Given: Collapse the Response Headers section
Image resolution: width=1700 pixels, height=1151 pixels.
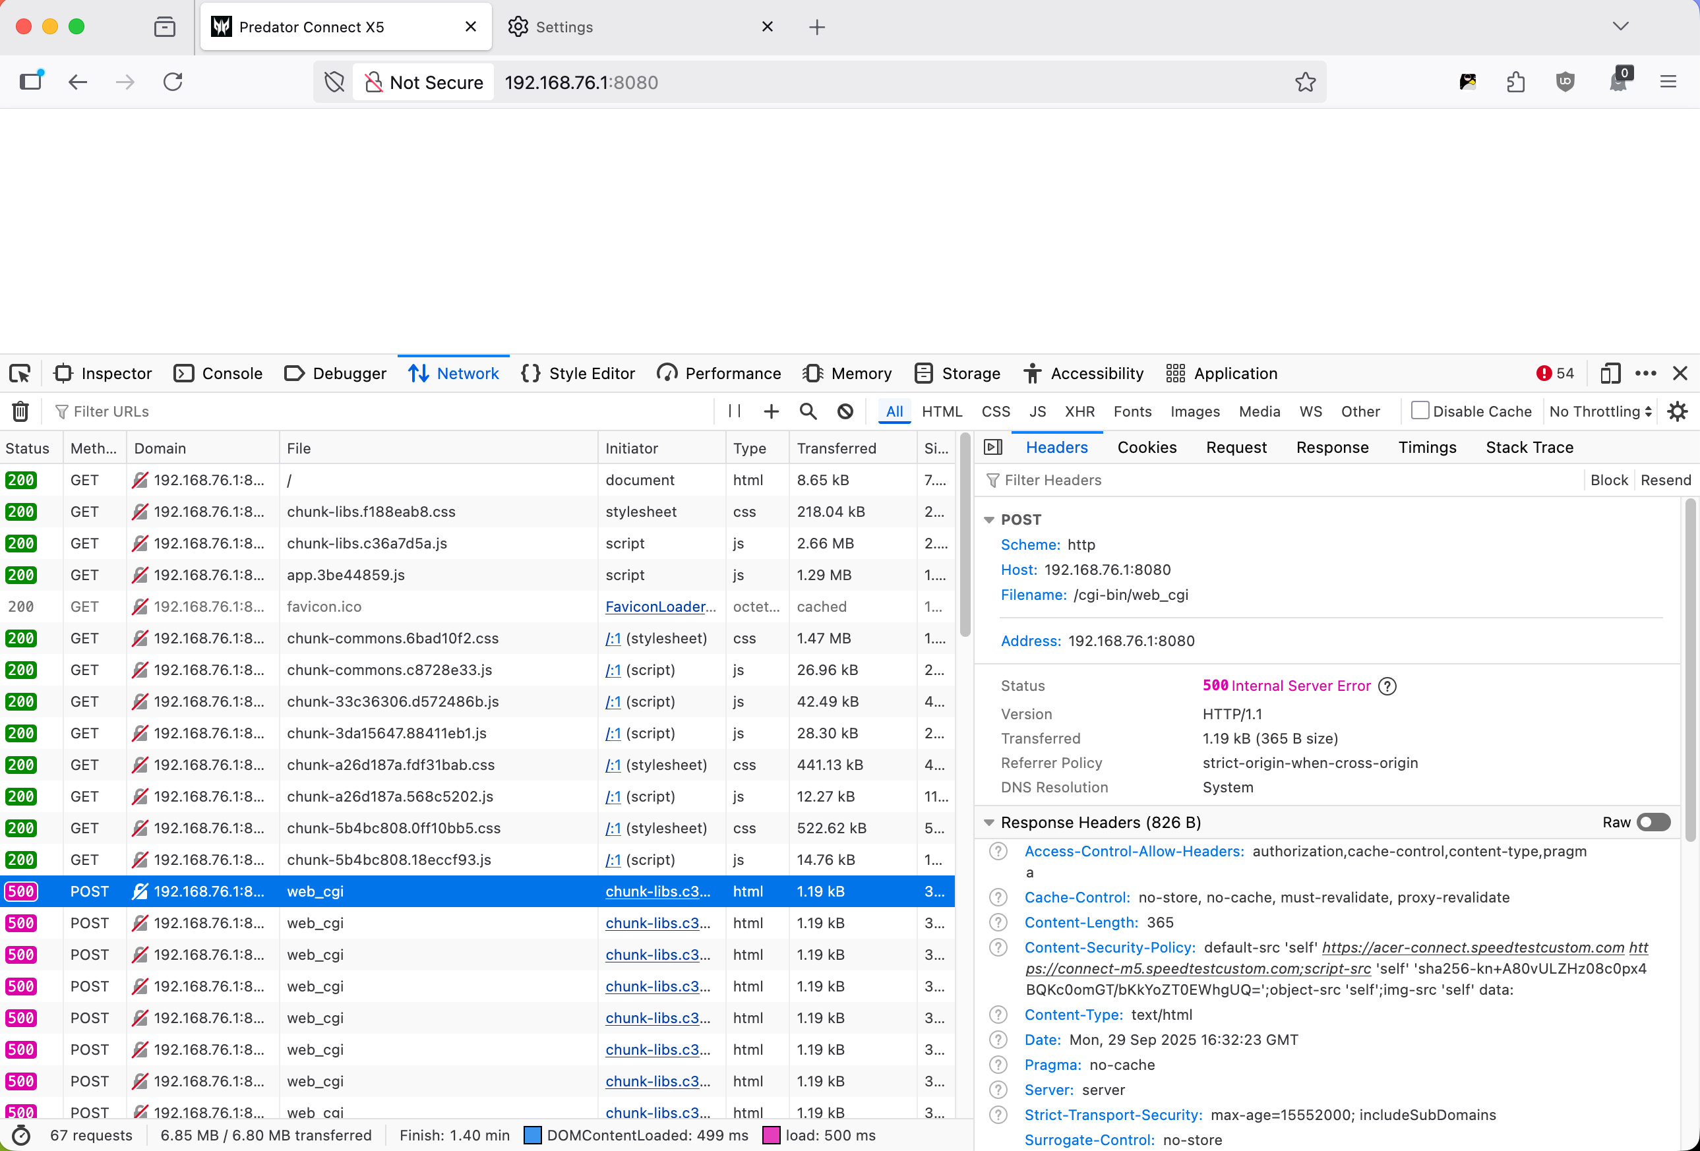Looking at the screenshot, I should (989, 823).
